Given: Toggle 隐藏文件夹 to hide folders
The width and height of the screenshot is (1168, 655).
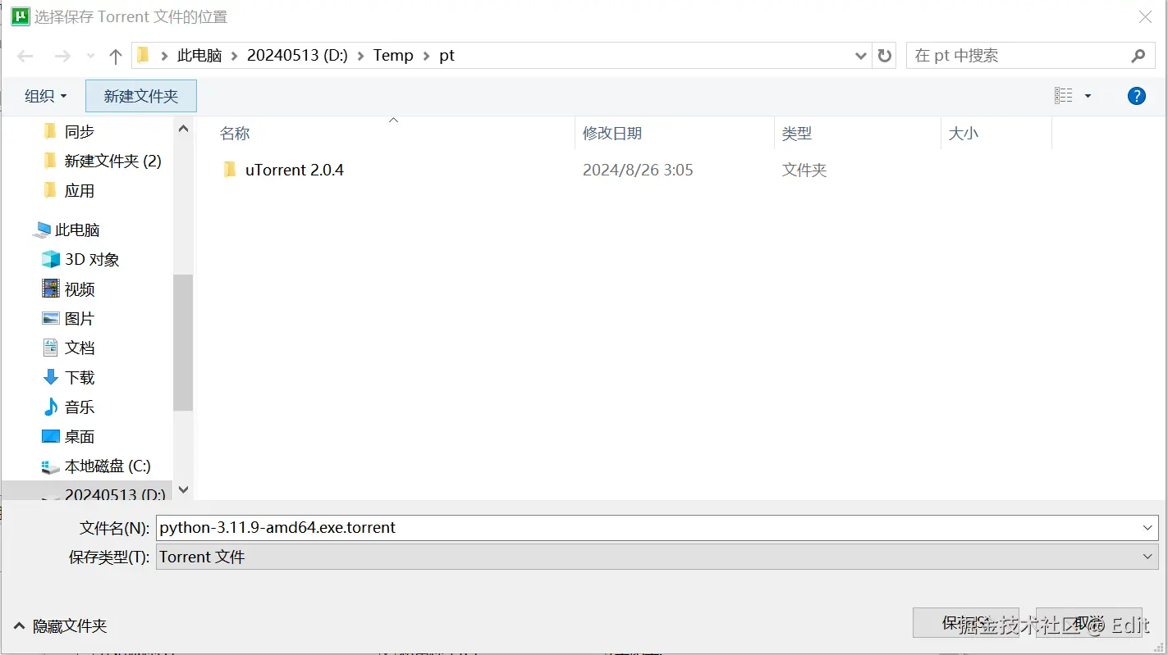Looking at the screenshot, I should click(61, 626).
